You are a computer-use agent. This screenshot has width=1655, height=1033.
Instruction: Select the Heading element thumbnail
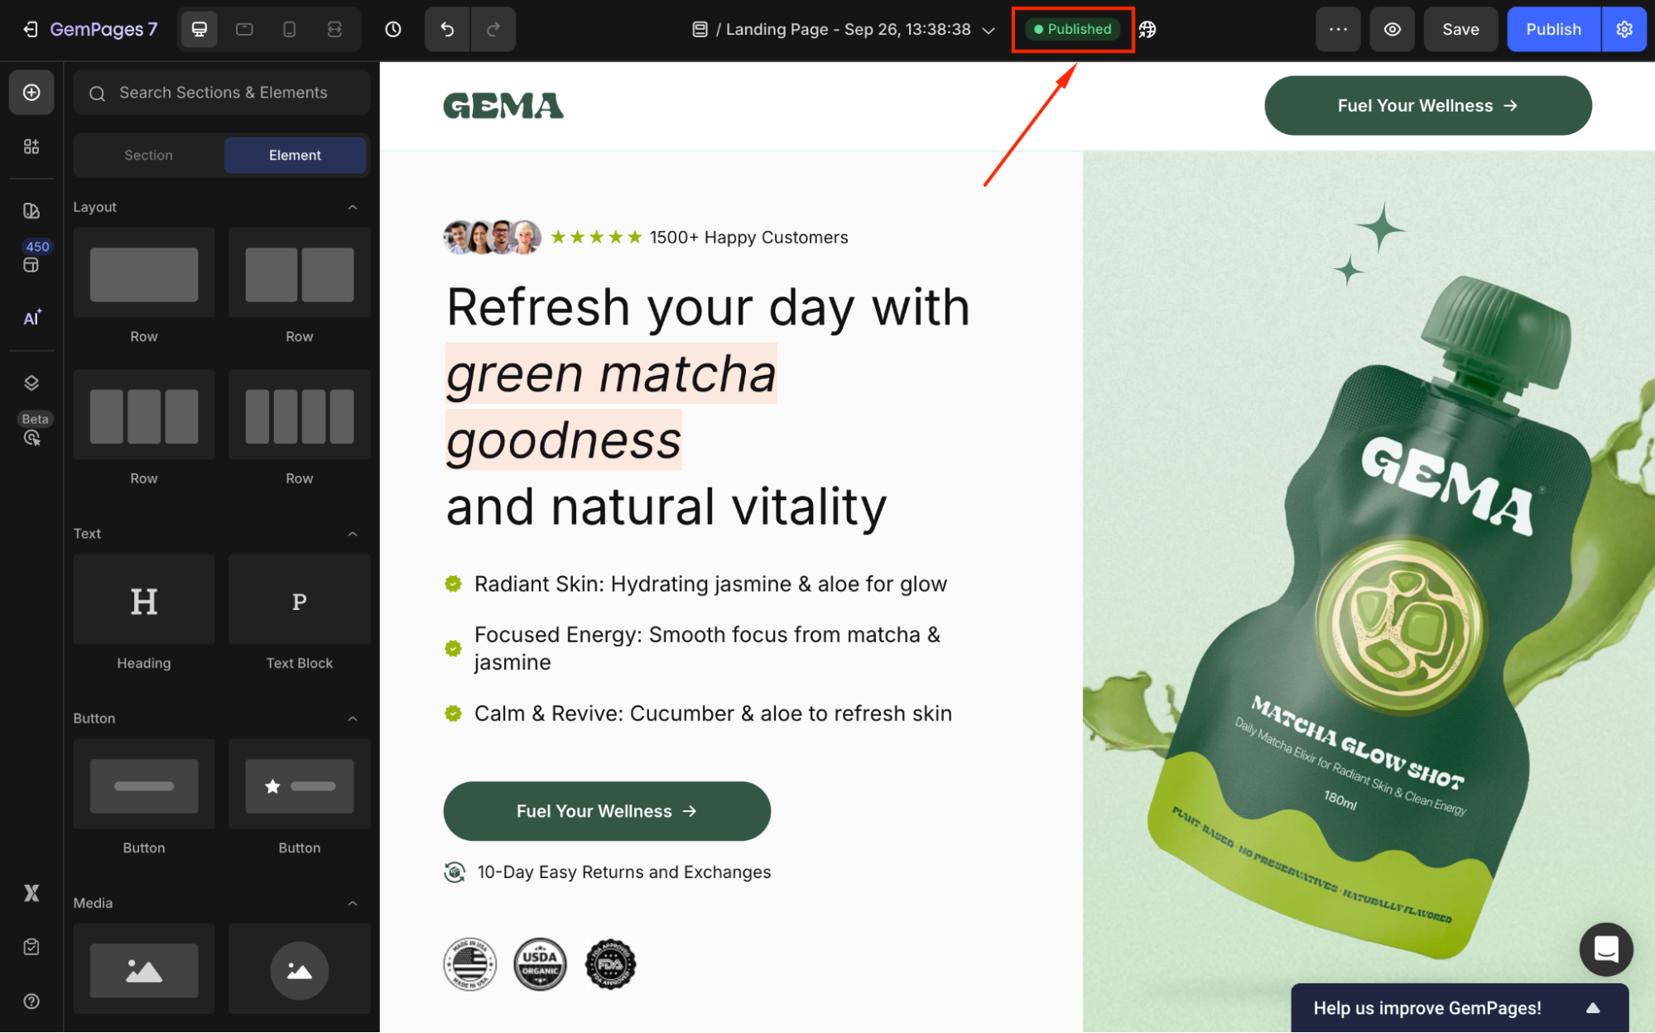pyautogui.click(x=144, y=602)
